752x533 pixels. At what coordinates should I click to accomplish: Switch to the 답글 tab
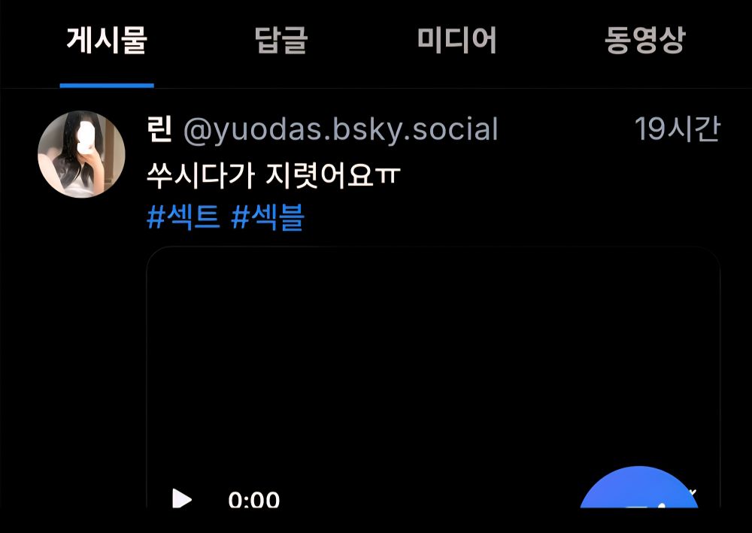pyautogui.click(x=280, y=40)
